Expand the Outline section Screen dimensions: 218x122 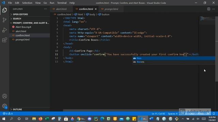pos(17,109)
